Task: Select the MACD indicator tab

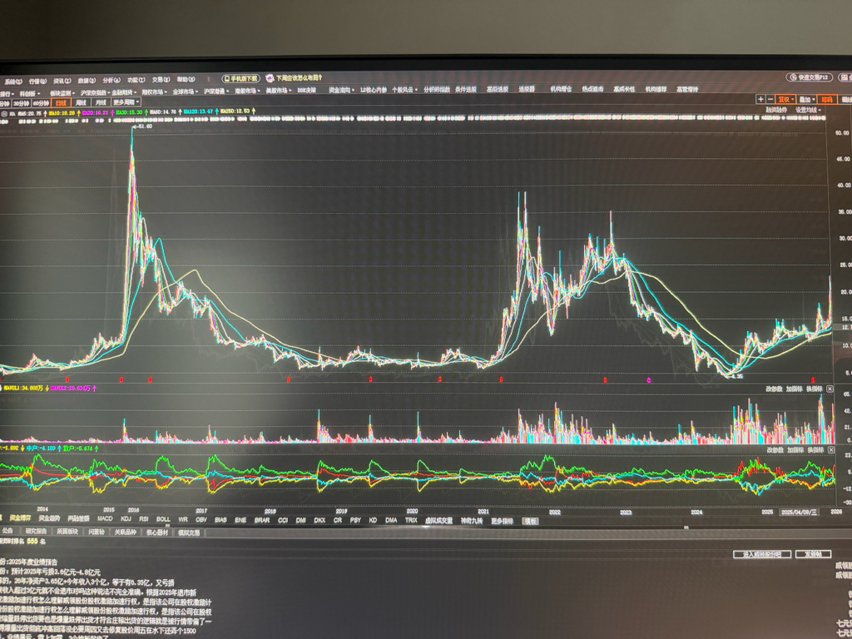Action: click(105, 519)
